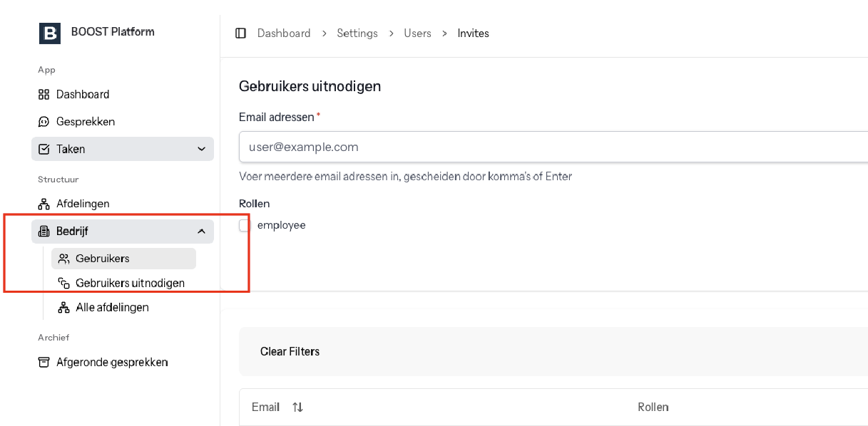Screen dimensions: 868x426
Task: Go to Users breadcrumb
Action: [417, 33]
